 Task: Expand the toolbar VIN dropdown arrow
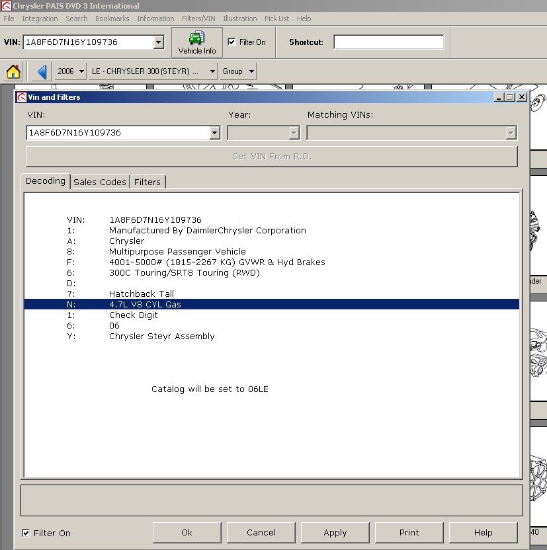tap(159, 42)
